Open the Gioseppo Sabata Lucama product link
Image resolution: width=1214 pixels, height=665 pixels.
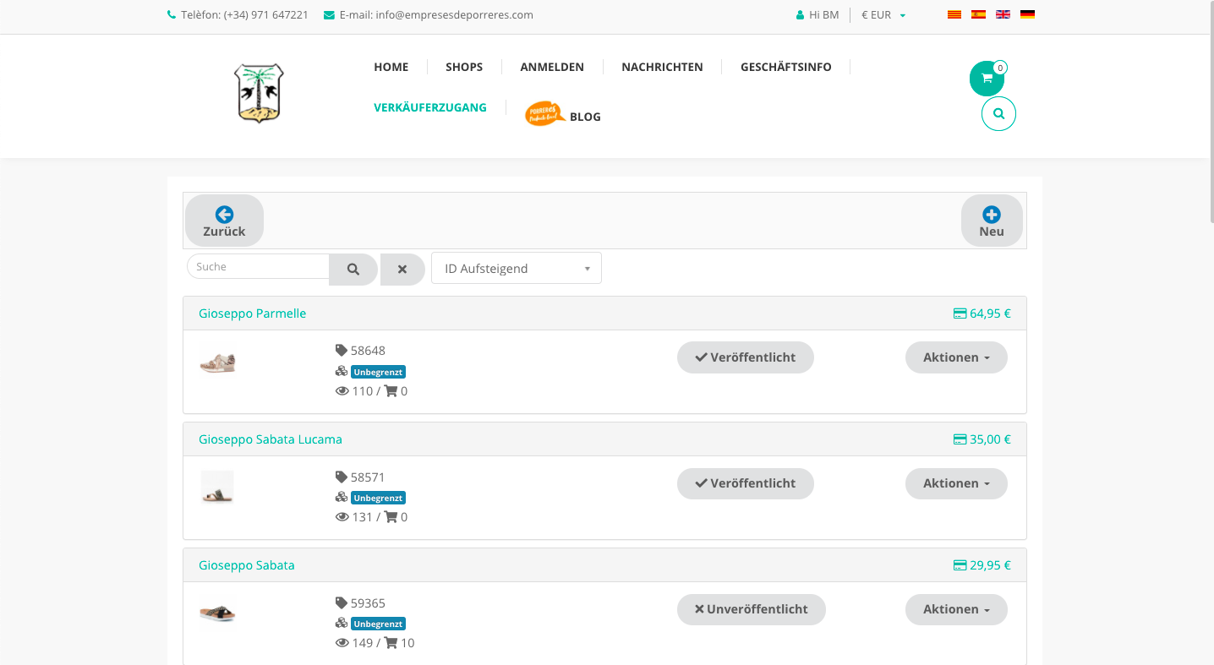pyautogui.click(x=271, y=439)
